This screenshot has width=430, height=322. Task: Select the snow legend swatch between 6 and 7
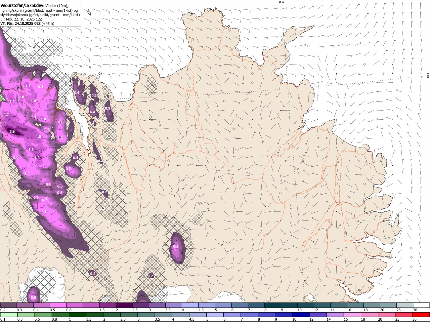click(x=240, y=305)
